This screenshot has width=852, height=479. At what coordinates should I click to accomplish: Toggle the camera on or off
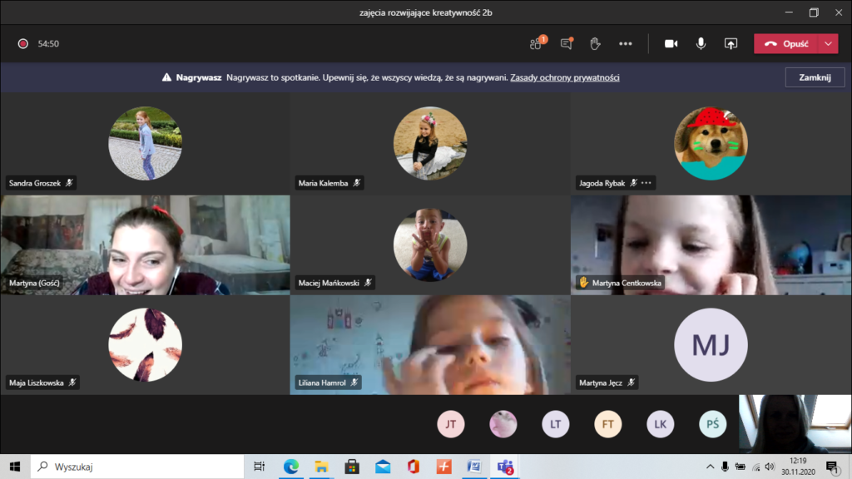click(671, 43)
